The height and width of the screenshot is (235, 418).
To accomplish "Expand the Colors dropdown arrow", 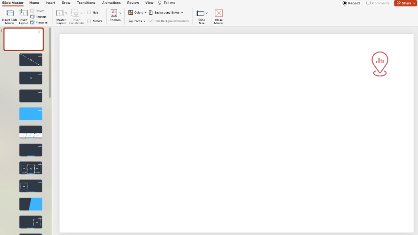I will (146, 12).
